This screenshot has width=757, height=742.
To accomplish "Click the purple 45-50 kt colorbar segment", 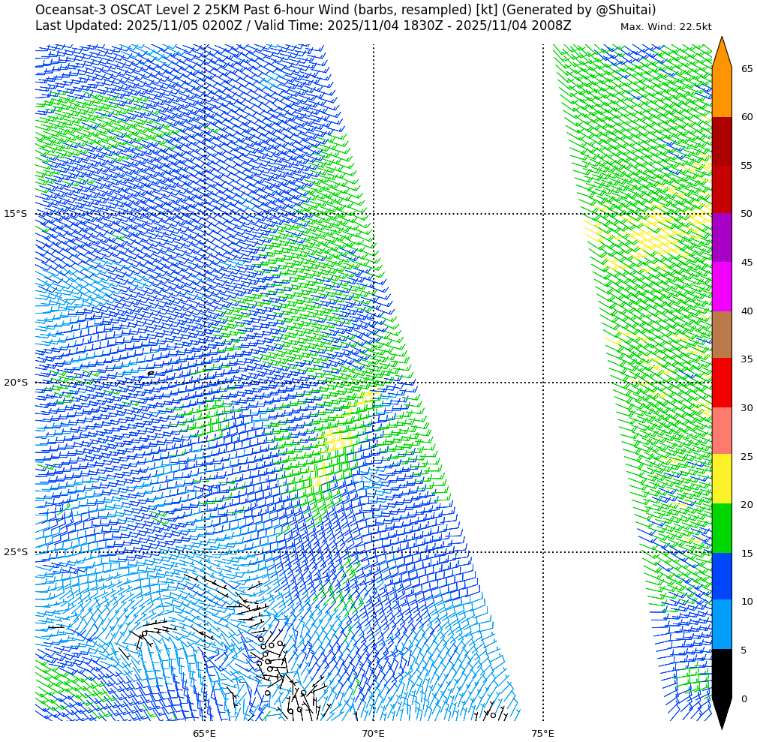I will pos(721,238).
